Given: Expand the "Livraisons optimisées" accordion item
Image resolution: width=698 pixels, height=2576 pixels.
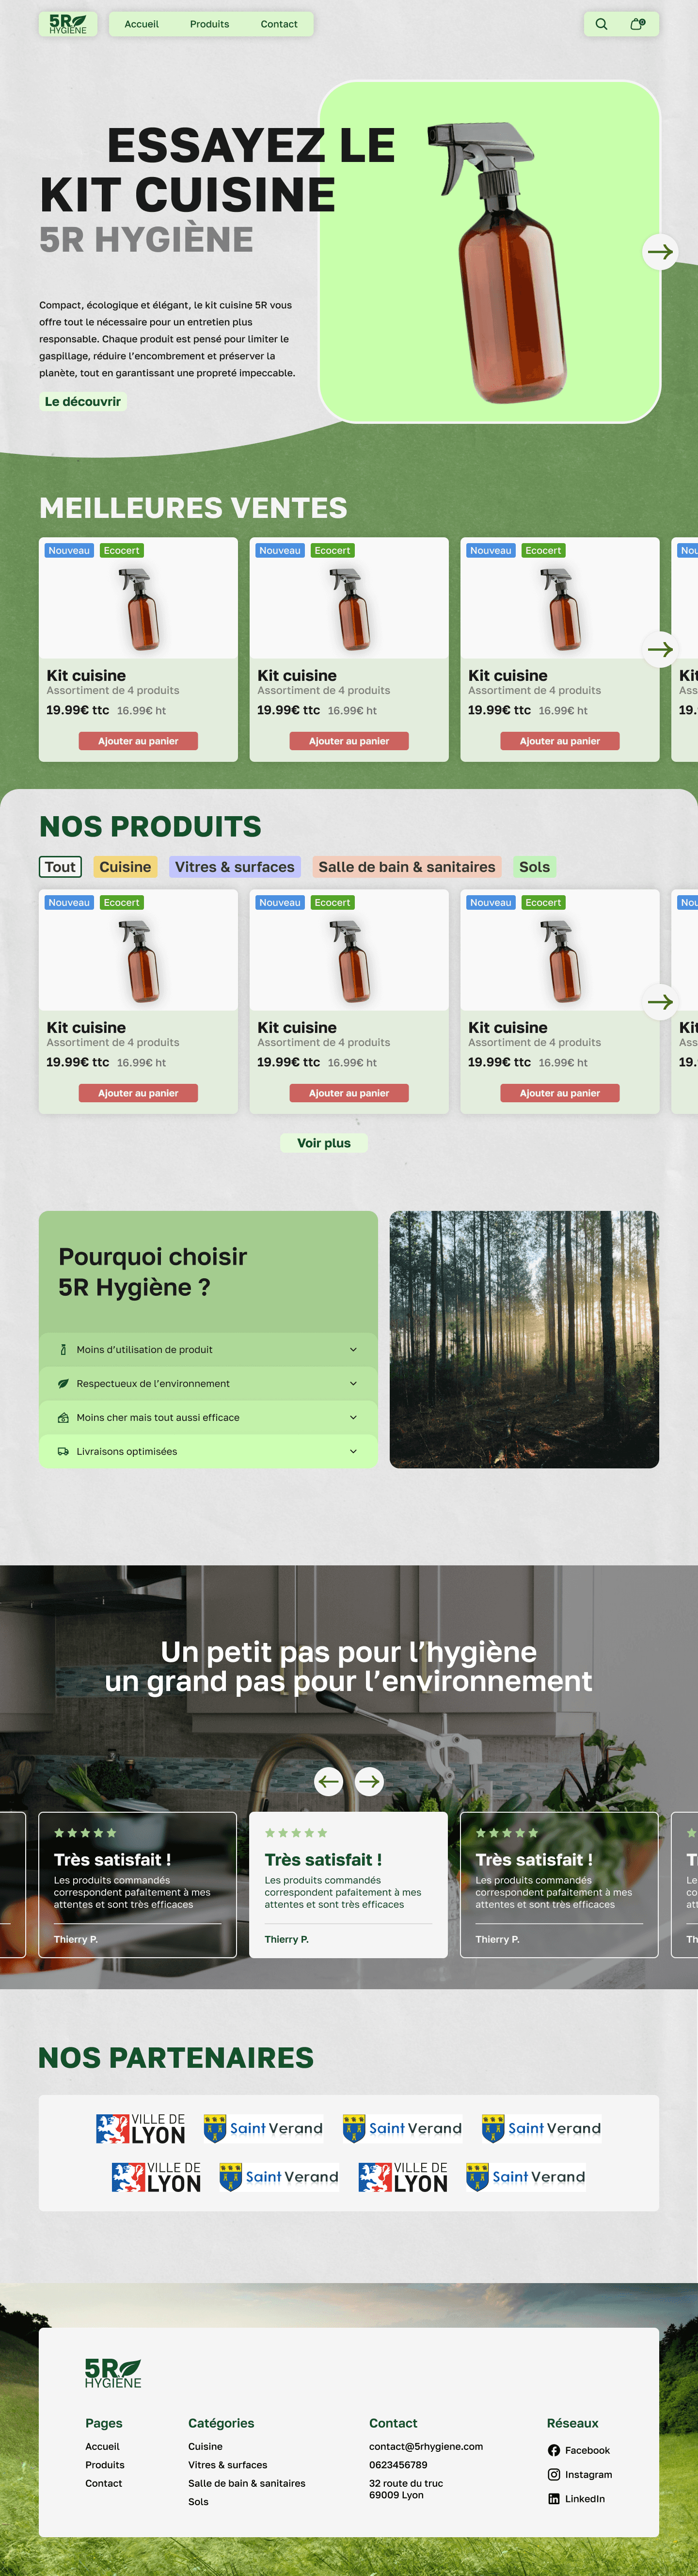Looking at the screenshot, I should coord(208,1451).
